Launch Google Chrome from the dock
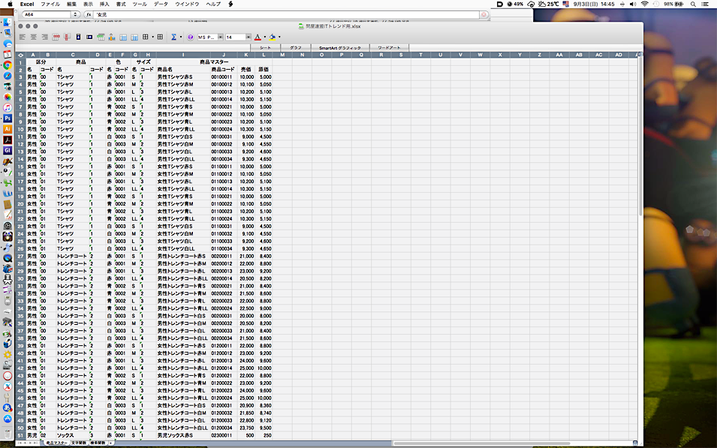Image resolution: width=717 pixels, height=448 pixels. tap(8, 65)
